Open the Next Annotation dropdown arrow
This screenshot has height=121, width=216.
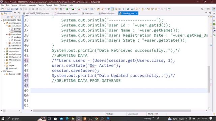tap(139, 9)
